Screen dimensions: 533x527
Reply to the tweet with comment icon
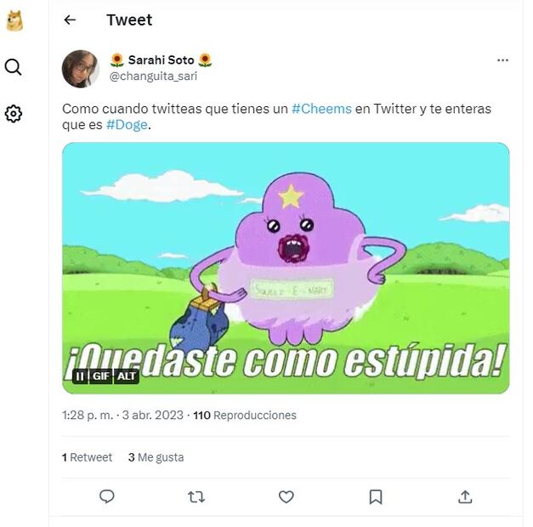107,496
